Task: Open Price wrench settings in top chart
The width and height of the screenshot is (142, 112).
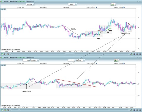Action: point(5,9)
